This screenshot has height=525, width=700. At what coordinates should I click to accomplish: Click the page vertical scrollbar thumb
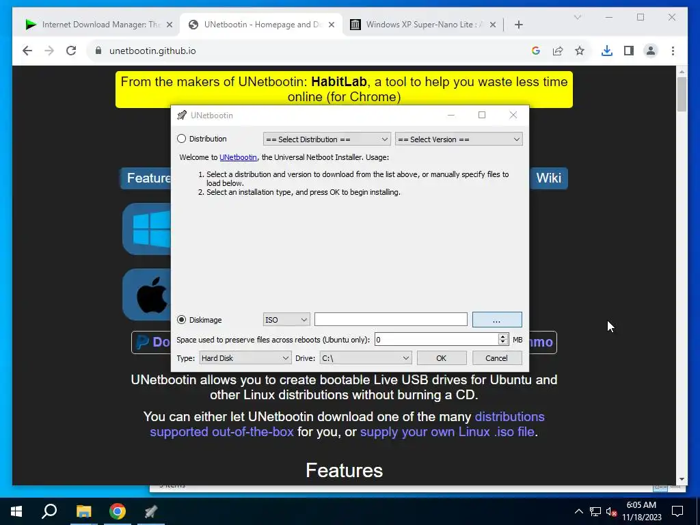(682, 94)
